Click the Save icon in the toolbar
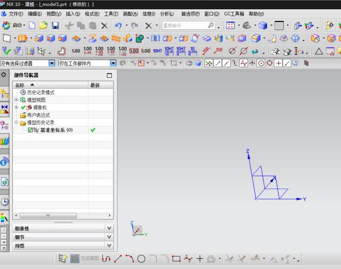341x269 pixels. point(55,25)
